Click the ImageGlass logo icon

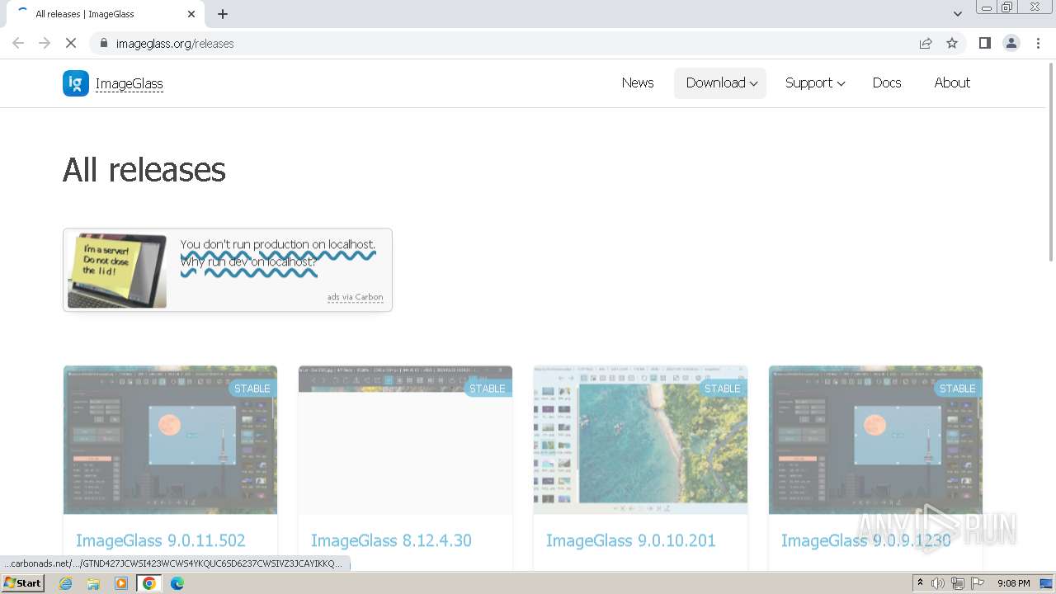point(76,83)
